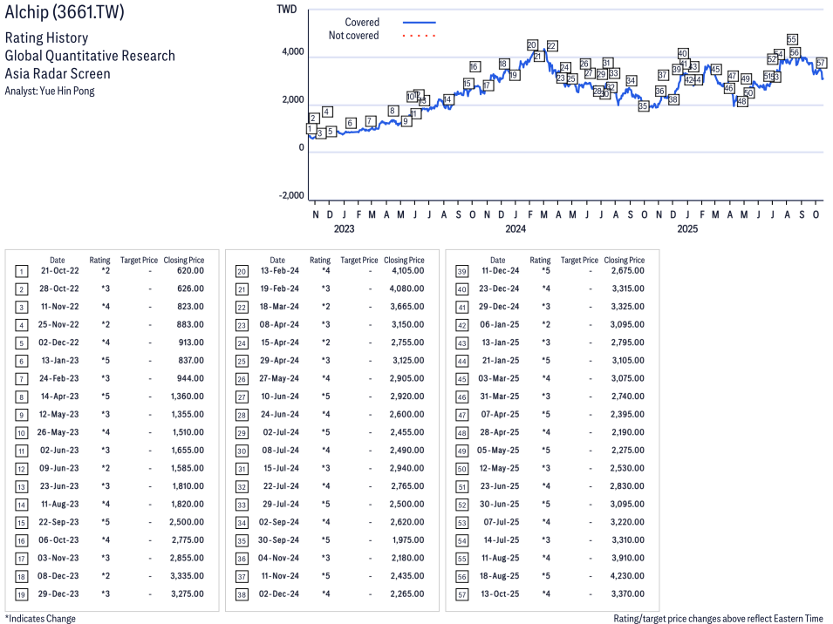Click the 2024 year label on the x-axis
The width and height of the screenshot is (833, 624).
pyautogui.click(x=515, y=229)
